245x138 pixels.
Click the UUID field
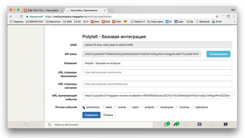(x=157, y=45)
